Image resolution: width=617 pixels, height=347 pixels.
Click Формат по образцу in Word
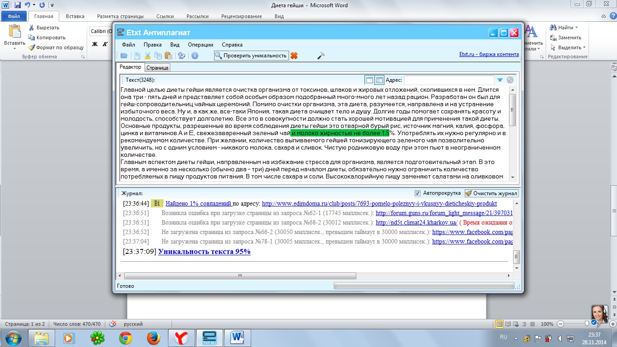click(56, 47)
